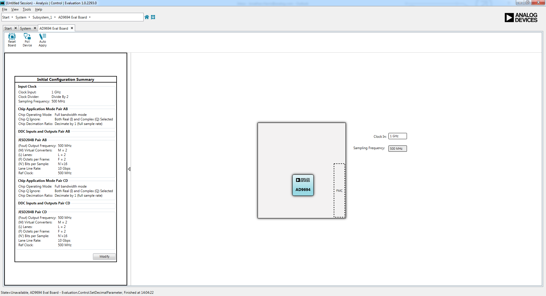
Task: Select the AD9694 chip block
Action: coord(303,185)
